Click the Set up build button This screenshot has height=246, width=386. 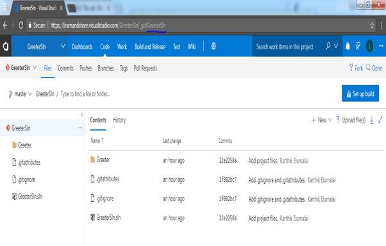360,94
